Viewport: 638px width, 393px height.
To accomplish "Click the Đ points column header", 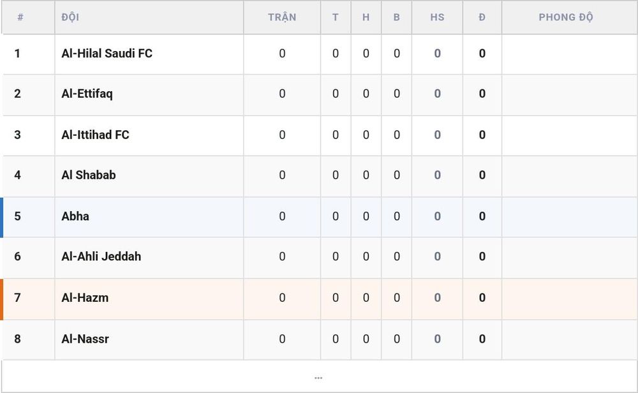I will 482,17.
